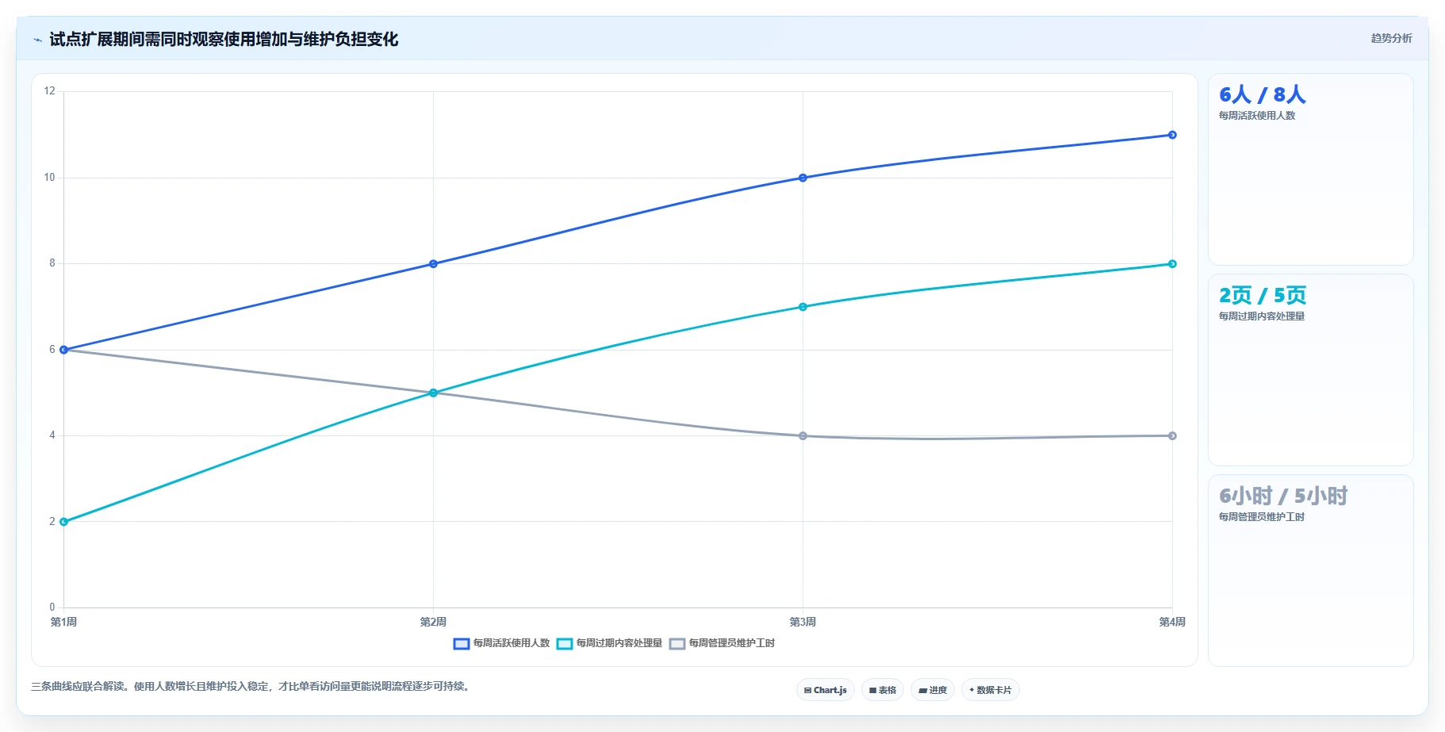This screenshot has height=732, width=1445.
Task: Click the 趋势分析 label in the header
Action: (1391, 38)
